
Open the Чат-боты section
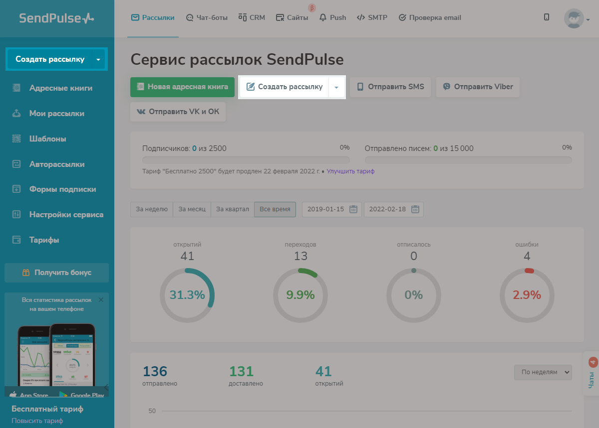(x=207, y=17)
